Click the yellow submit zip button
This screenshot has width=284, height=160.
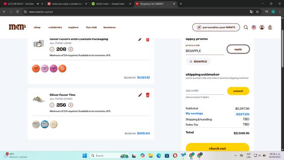[238, 91]
